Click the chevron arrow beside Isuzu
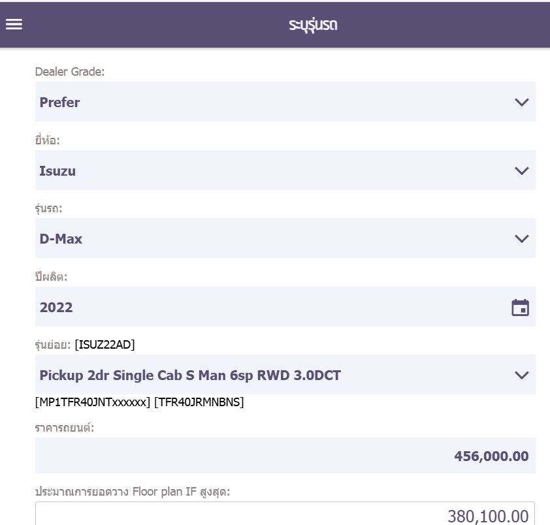This screenshot has width=550, height=525. pyautogui.click(x=521, y=170)
